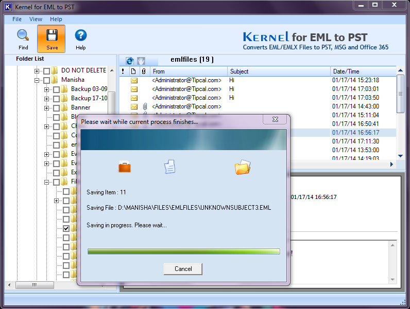410x309 pixels.
Task: Check the DO NOT DELETE folder checkbox
Action: (46, 71)
